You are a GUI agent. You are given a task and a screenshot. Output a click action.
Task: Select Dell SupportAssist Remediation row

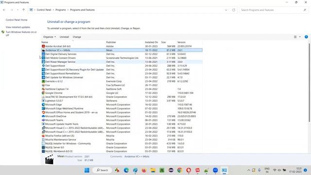click(121, 73)
